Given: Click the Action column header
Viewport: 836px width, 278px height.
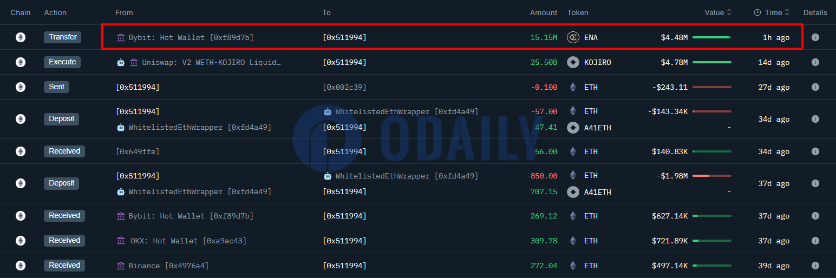Looking at the screenshot, I should pyautogui.click(x=55, y=12).
